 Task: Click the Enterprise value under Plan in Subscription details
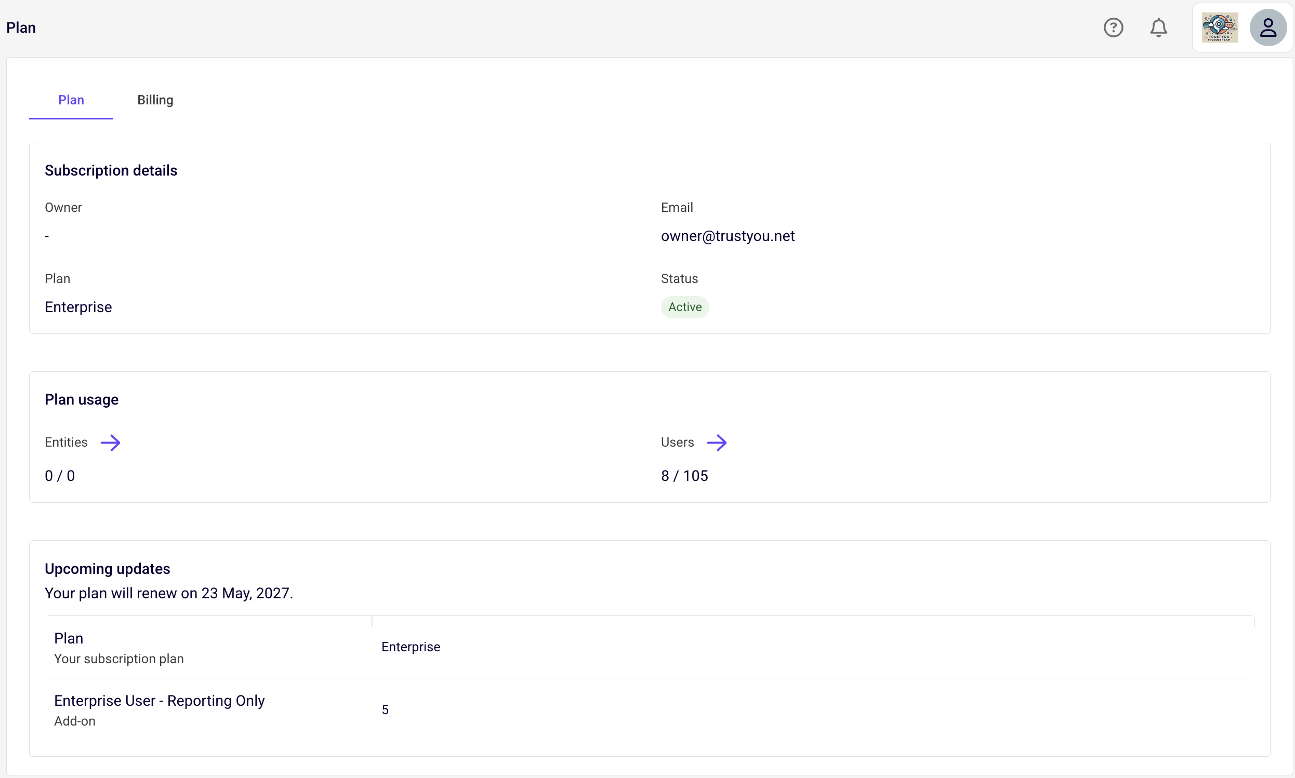click(x=78, y=307)
